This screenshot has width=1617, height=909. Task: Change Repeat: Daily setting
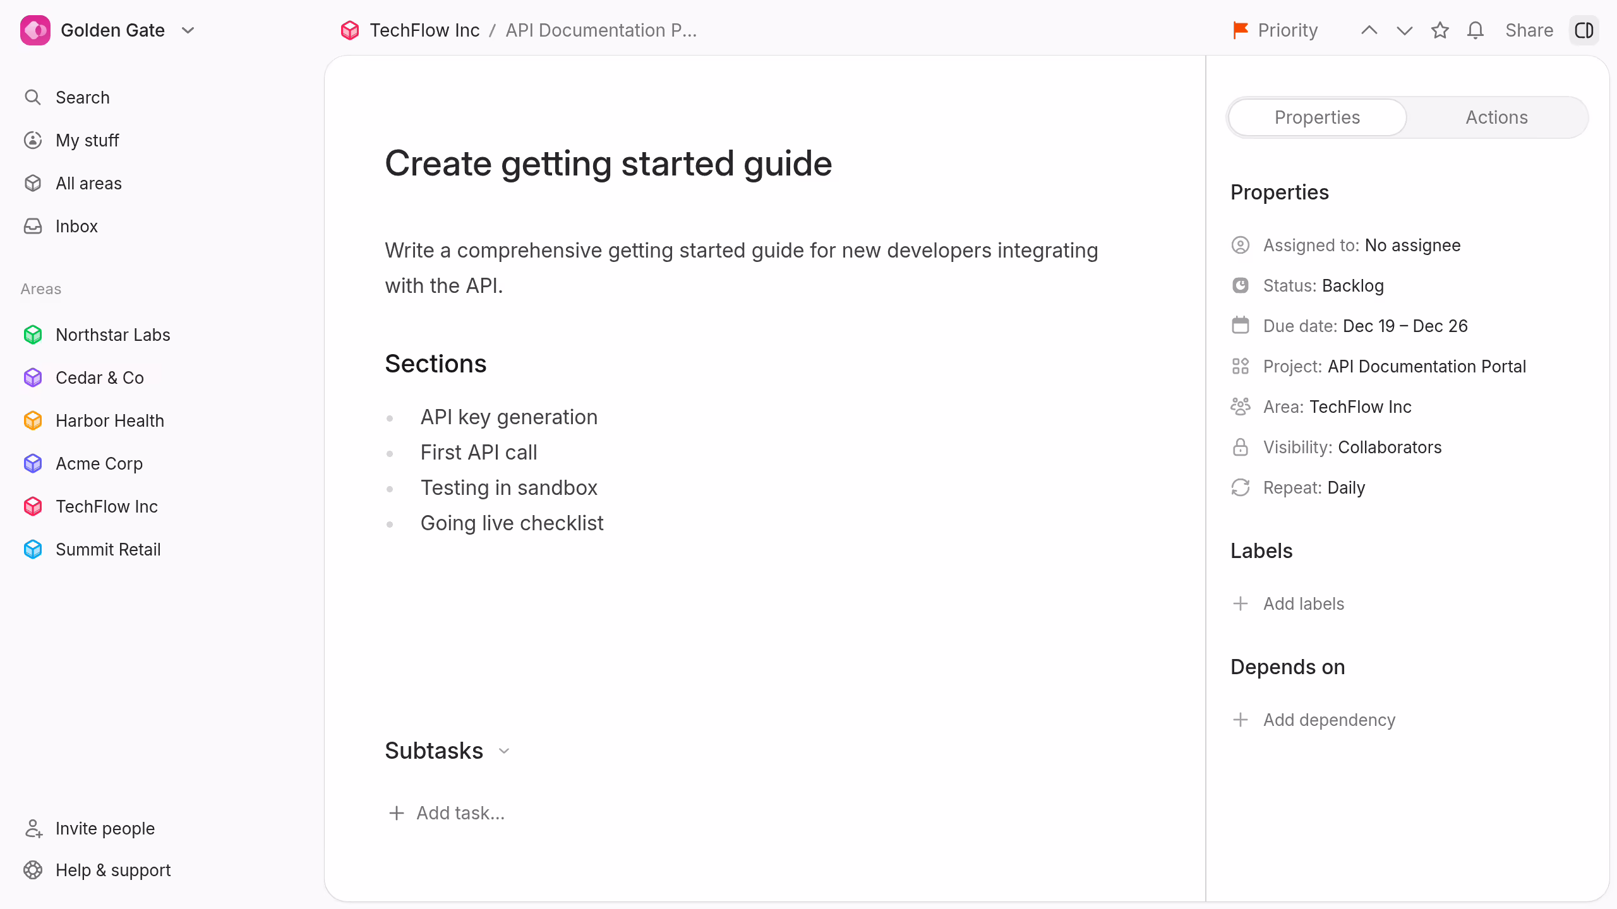pyautogui.click(x=1298, y=487)
